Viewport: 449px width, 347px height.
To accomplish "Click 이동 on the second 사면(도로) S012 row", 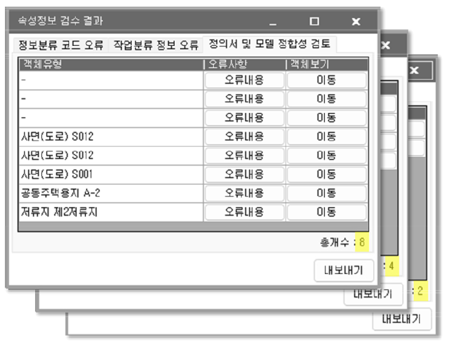I will (x=329, y=155).
